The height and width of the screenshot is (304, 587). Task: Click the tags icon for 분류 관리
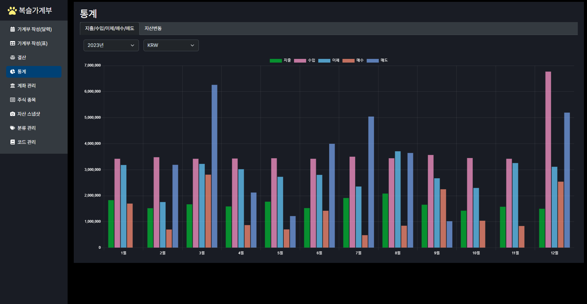click(x=13, y=128)
